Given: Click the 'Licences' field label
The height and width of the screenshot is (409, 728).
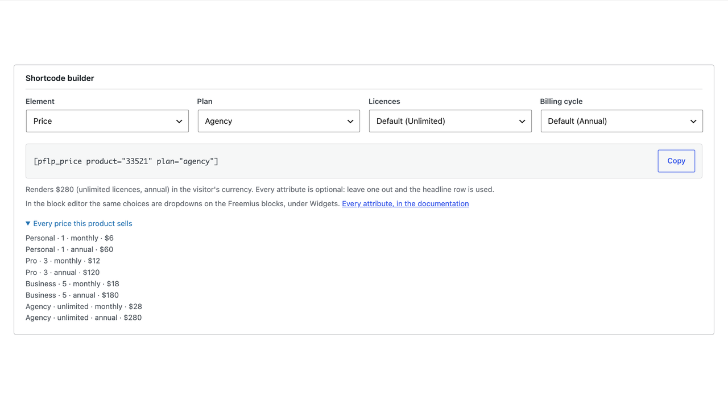Looking at the screenshot, I should pyautogui.click(x=384, y=101).
